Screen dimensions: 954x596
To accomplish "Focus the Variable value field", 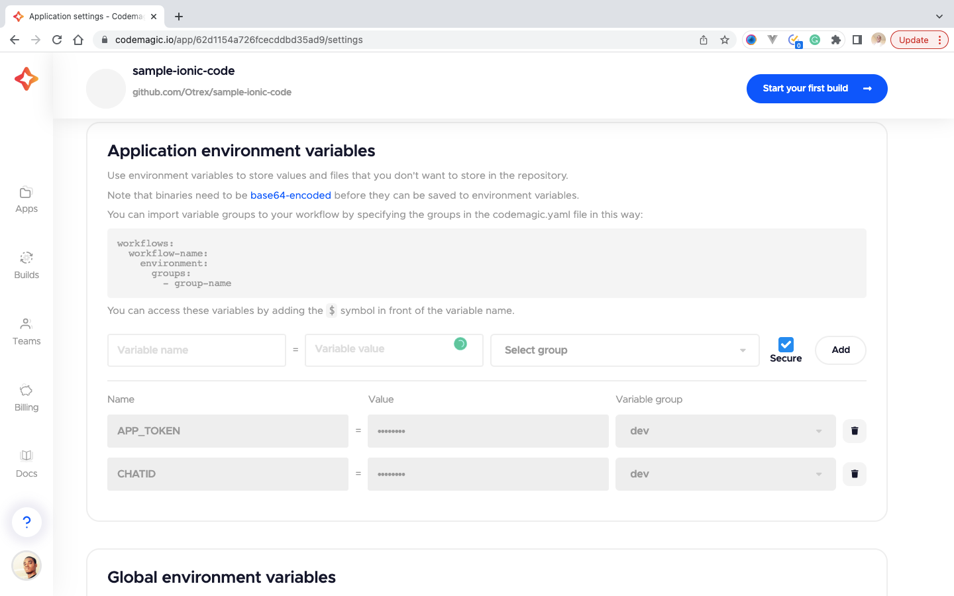I will [x=394, y=350].
